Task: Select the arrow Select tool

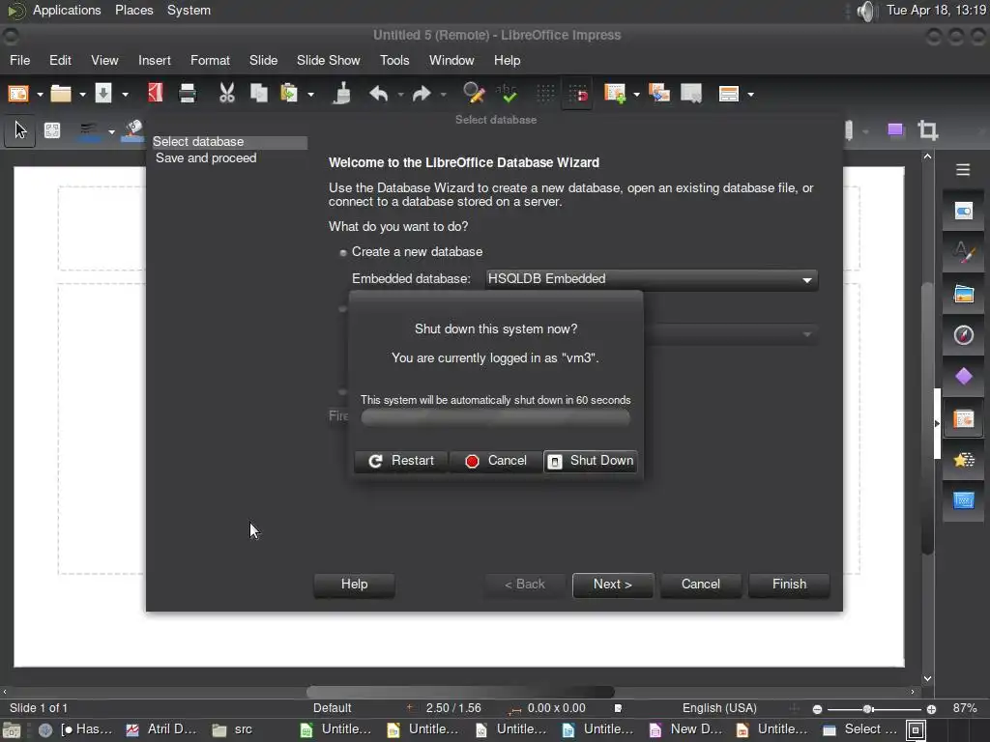Action: click(x=20, y=130)
